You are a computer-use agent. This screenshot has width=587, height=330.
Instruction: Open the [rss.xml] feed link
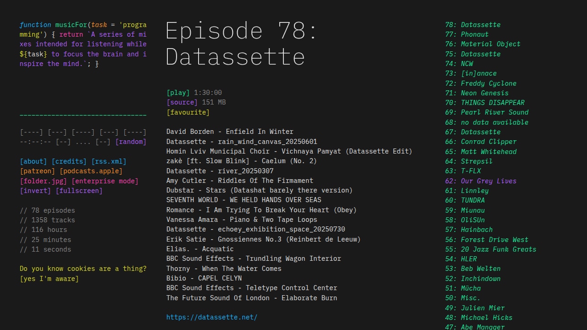coord(109,161)
